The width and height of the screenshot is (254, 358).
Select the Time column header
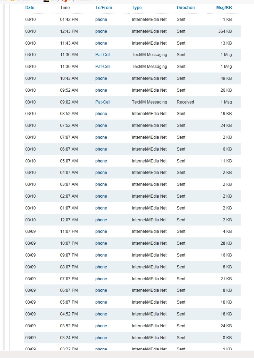tap(65, 8)
